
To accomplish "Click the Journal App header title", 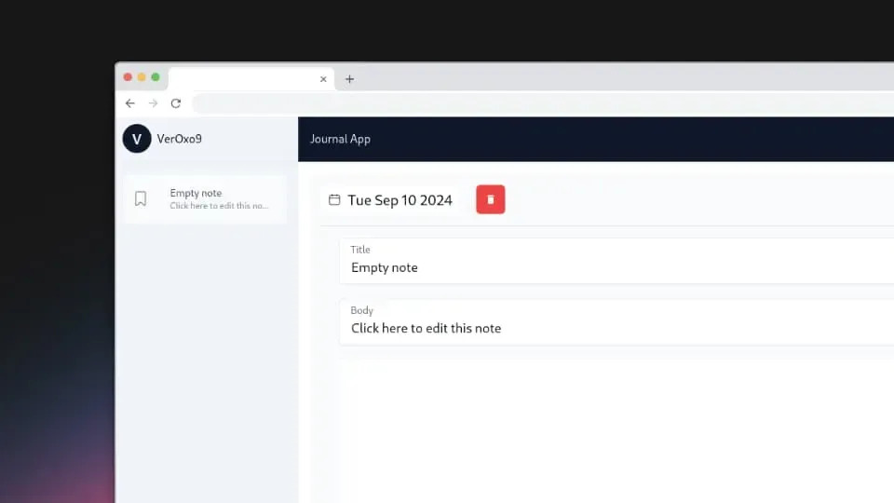I will coord(340,139).
